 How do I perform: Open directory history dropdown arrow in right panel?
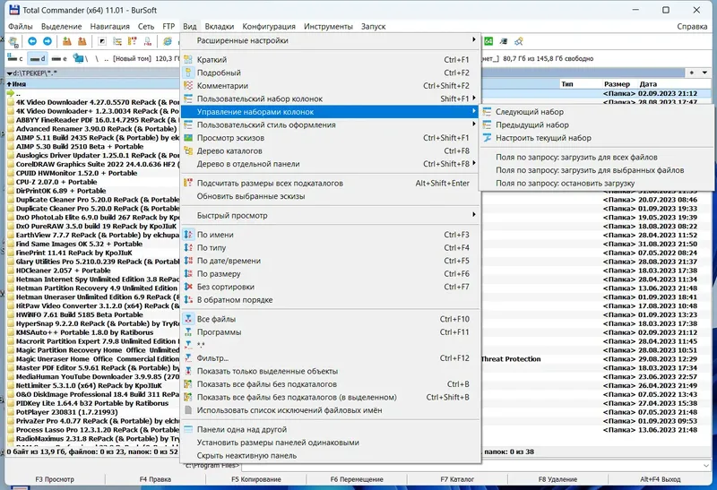(704, 73)
